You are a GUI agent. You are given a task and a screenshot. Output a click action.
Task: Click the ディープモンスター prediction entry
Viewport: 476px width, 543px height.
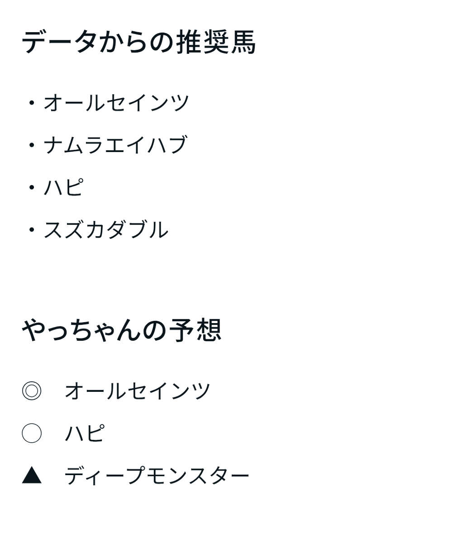[x=157, y=476]
